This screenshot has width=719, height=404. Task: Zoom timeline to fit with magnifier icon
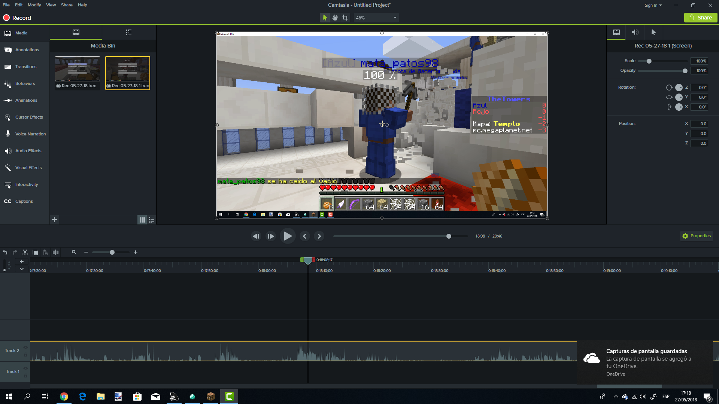[x=74, y=252]
